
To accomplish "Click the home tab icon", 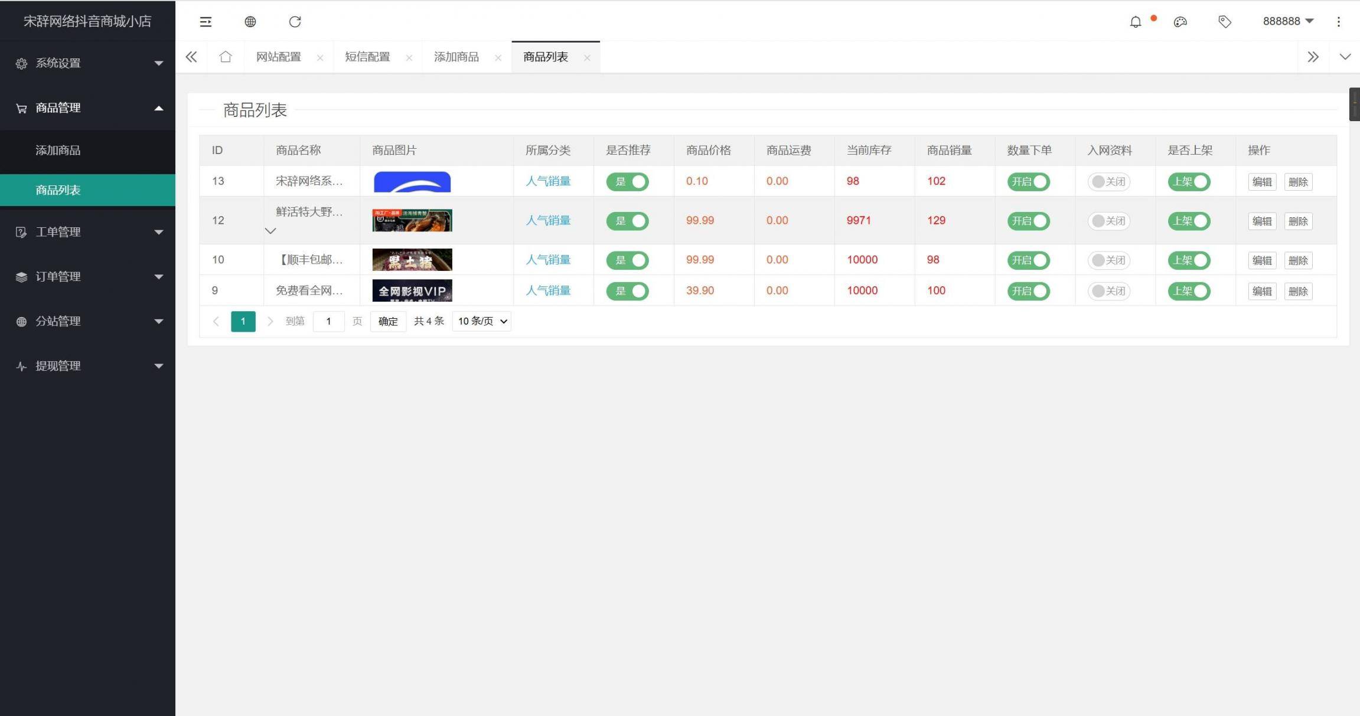I will [x=225, y=56].
